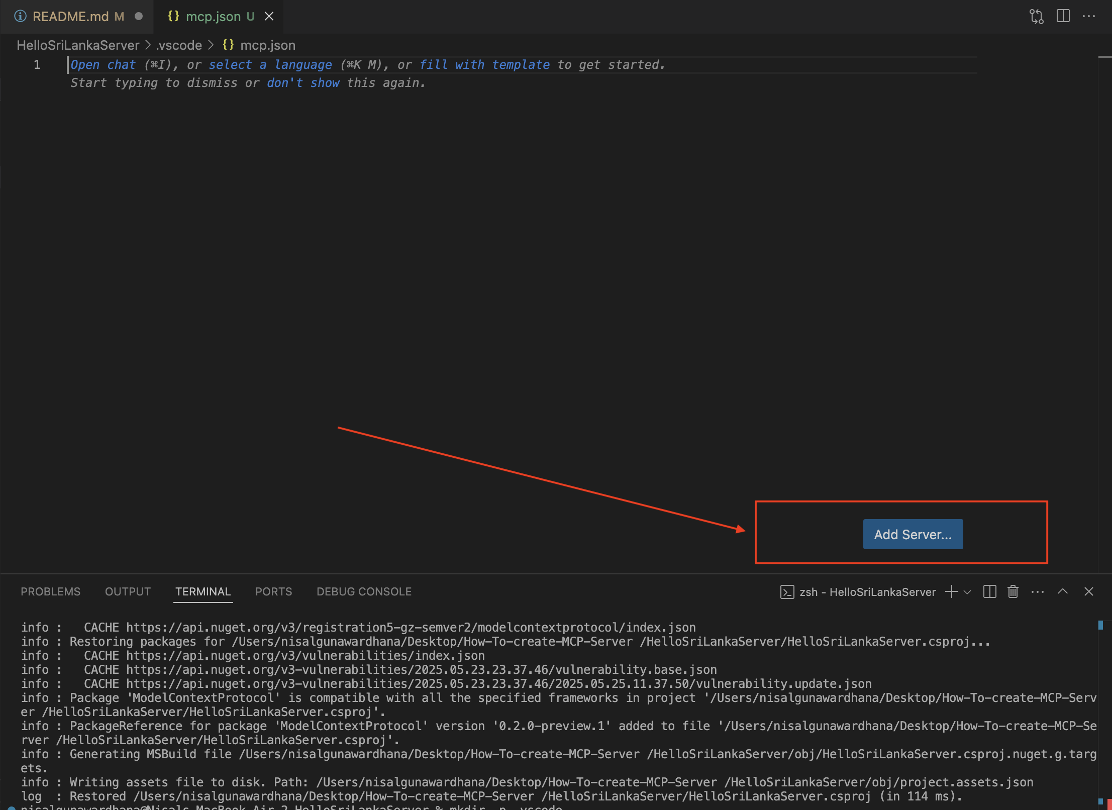Expand the .vscode breadcrumb segment

[179, 45]
